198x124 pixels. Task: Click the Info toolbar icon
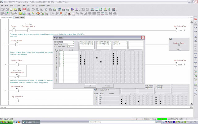(109, 9)
